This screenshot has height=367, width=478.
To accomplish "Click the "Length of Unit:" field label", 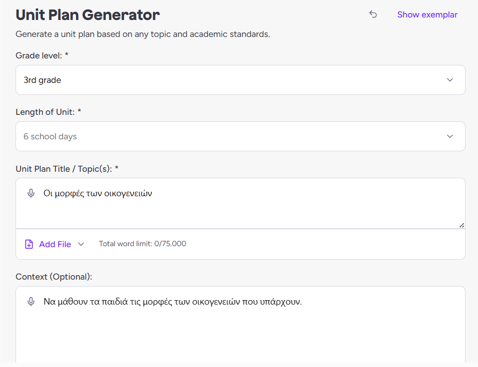I will point(48,112).
